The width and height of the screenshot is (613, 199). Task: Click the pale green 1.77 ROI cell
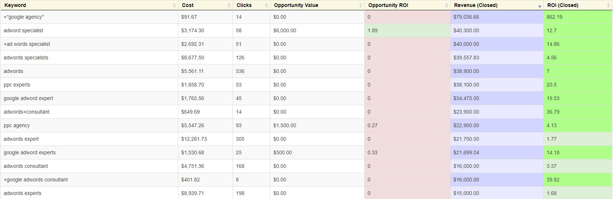click(578, 139)
